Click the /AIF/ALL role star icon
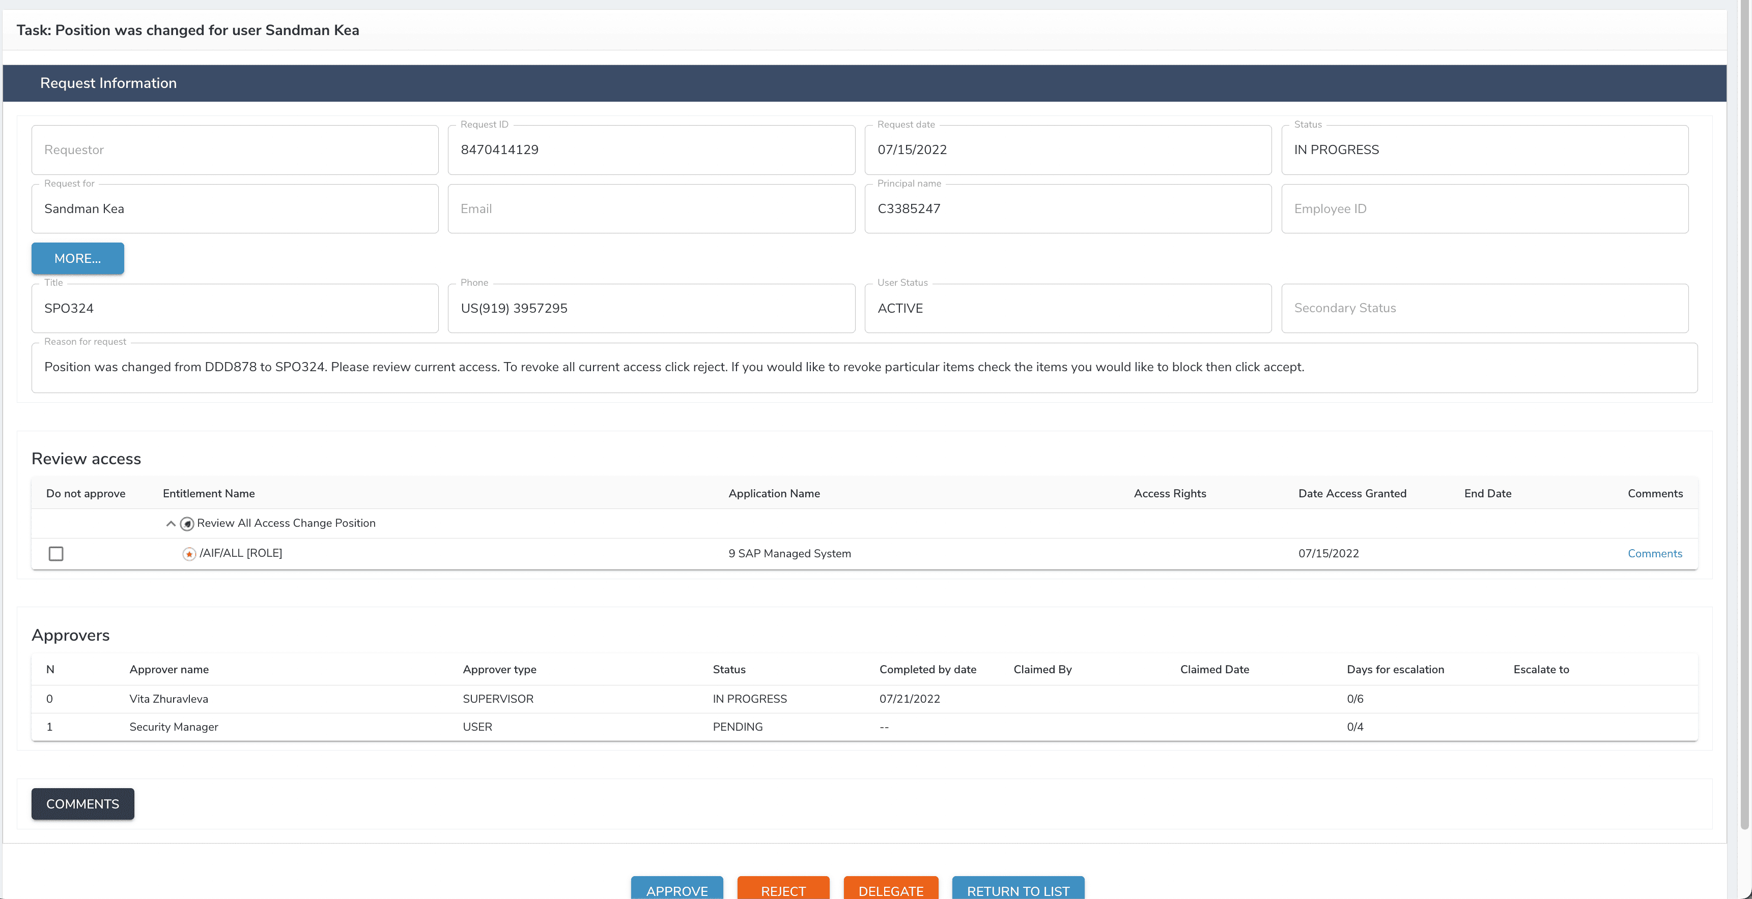 click(189, 554)
